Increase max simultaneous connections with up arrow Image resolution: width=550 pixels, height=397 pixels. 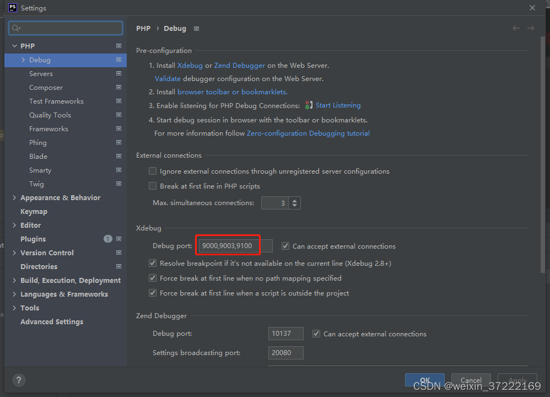tap(295, 201)
